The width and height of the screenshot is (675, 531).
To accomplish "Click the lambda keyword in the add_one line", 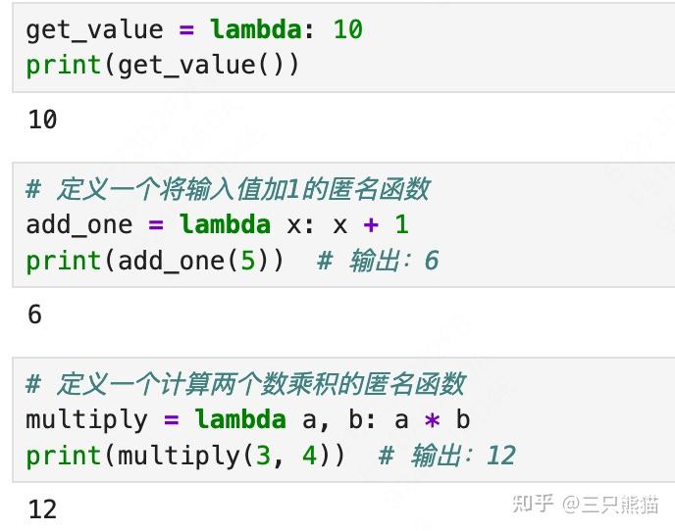I will [225, 224].
